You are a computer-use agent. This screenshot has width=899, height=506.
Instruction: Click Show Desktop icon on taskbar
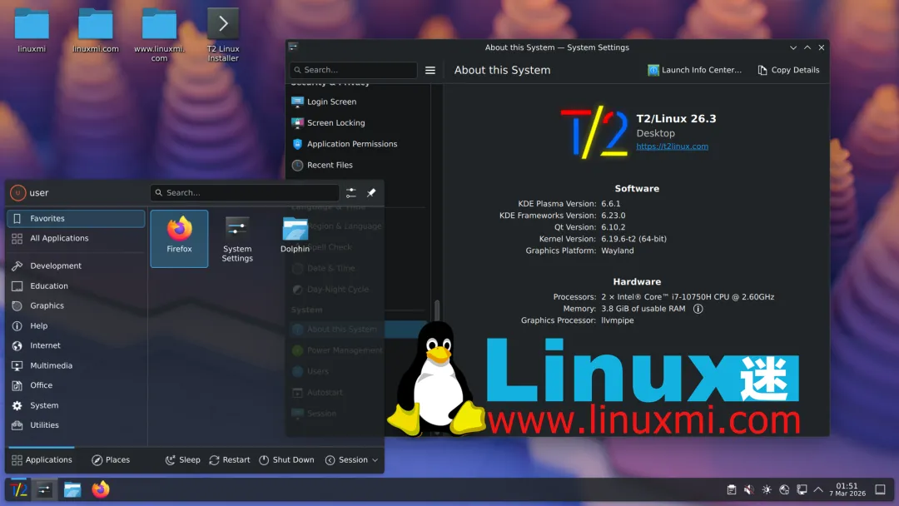(x=881, y=489)
